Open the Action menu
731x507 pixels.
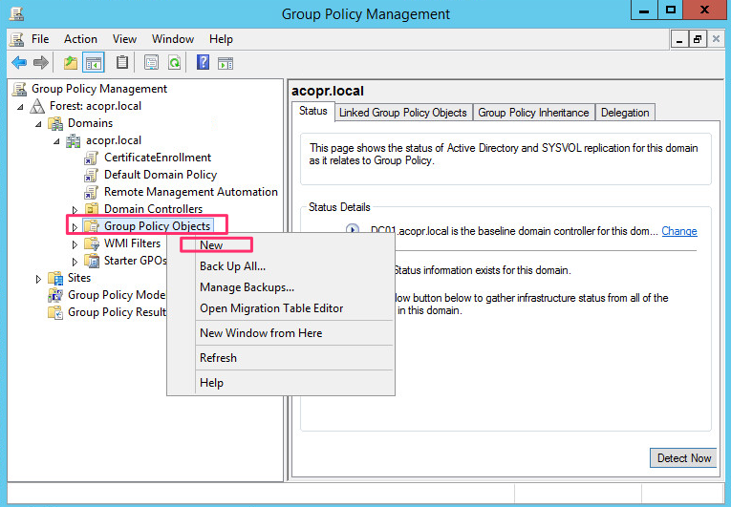[x=80, y=39]
